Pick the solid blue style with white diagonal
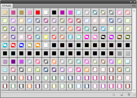 click(21, 45)
